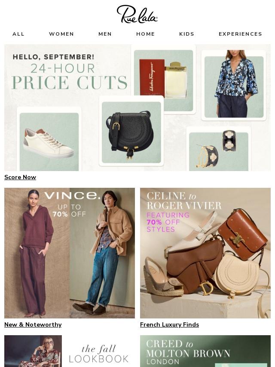Screen dimensions: 275x367
Task: Click the Score Now link
Action: pyautogui.click(x=20, y=177)
